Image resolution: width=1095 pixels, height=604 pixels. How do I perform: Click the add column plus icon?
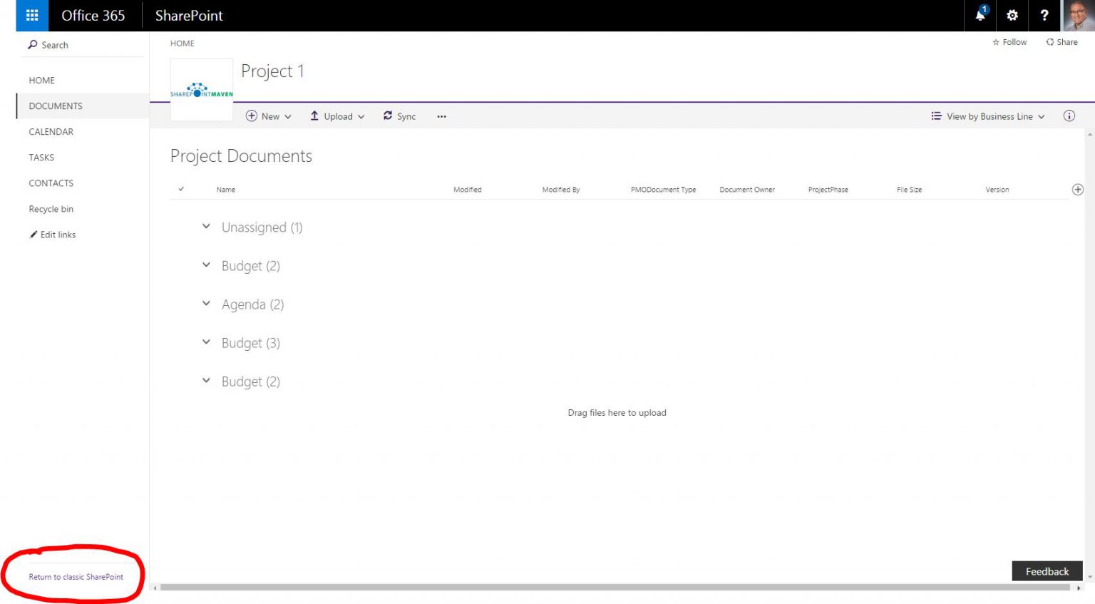[x=1077, y=189]
